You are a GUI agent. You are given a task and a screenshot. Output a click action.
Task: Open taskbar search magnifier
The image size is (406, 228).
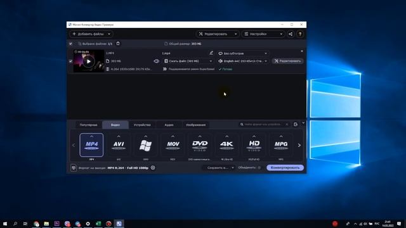15,224
